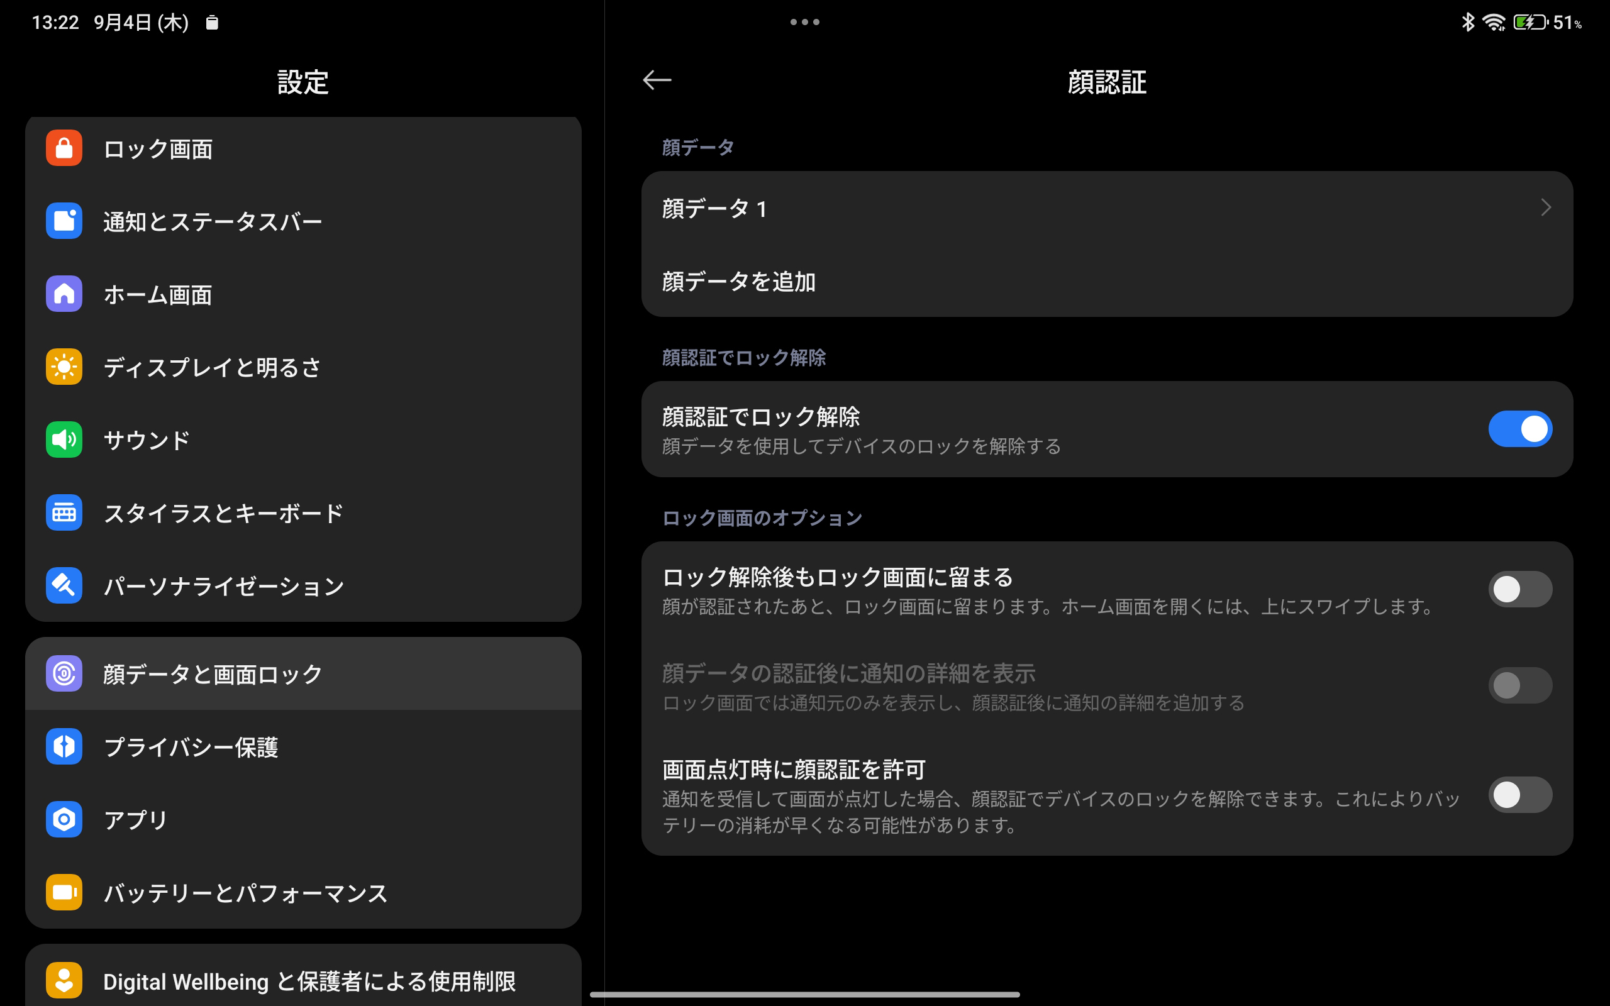Tap the 顔データと画面ロック fingerprint icon

point(64,673)
